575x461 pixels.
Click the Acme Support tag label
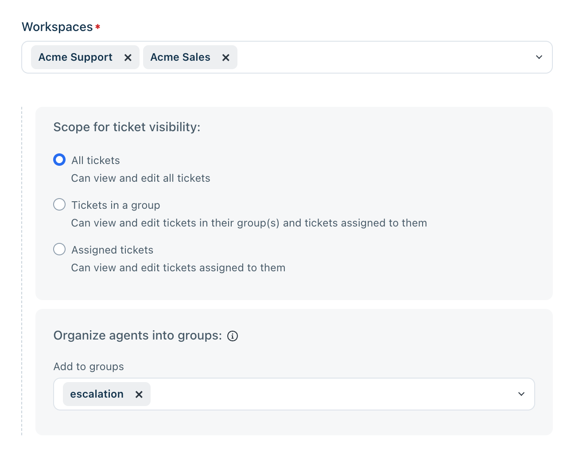[75, 57]
